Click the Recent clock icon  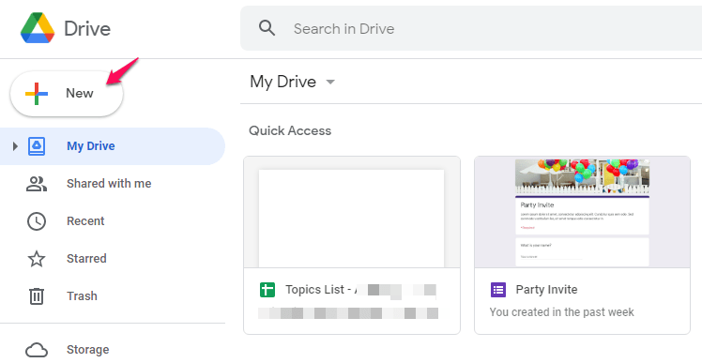point(37,221)
